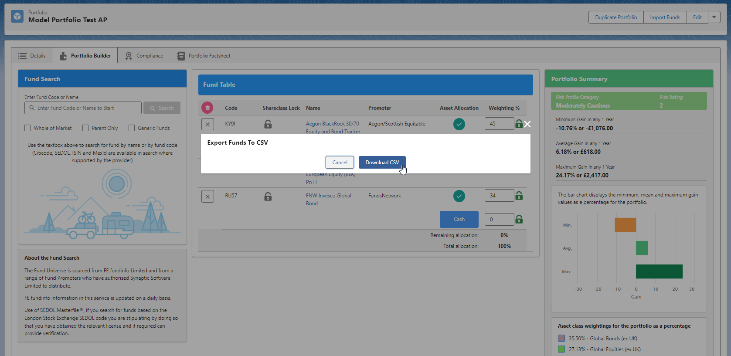Viewport: 731px width, 356px height.
Task: Open the Aegon BlackRock 30/70 fund link
Action: coord(333,127)
